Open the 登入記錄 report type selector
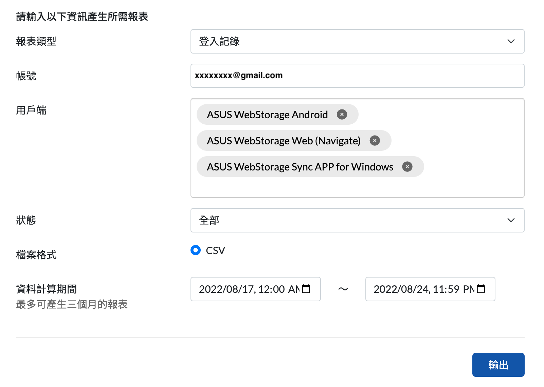544x387 pixels. [358, 41]
